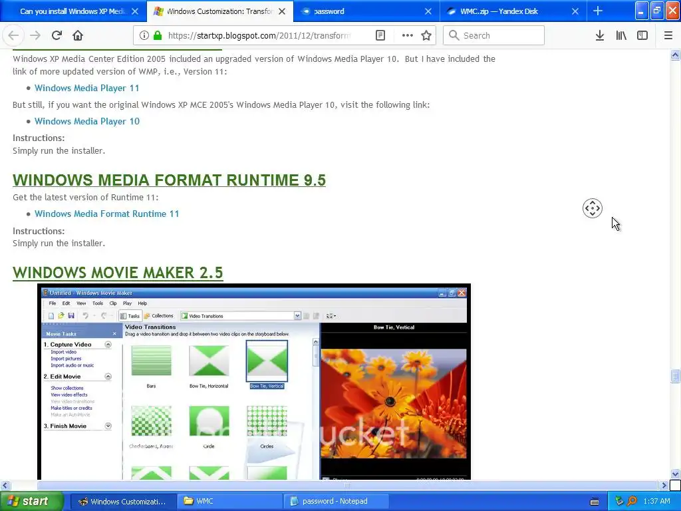
Task: Click the Windows Movie Maker 2.5 heading
Action: pyautogui.click(x=118, y=272)
